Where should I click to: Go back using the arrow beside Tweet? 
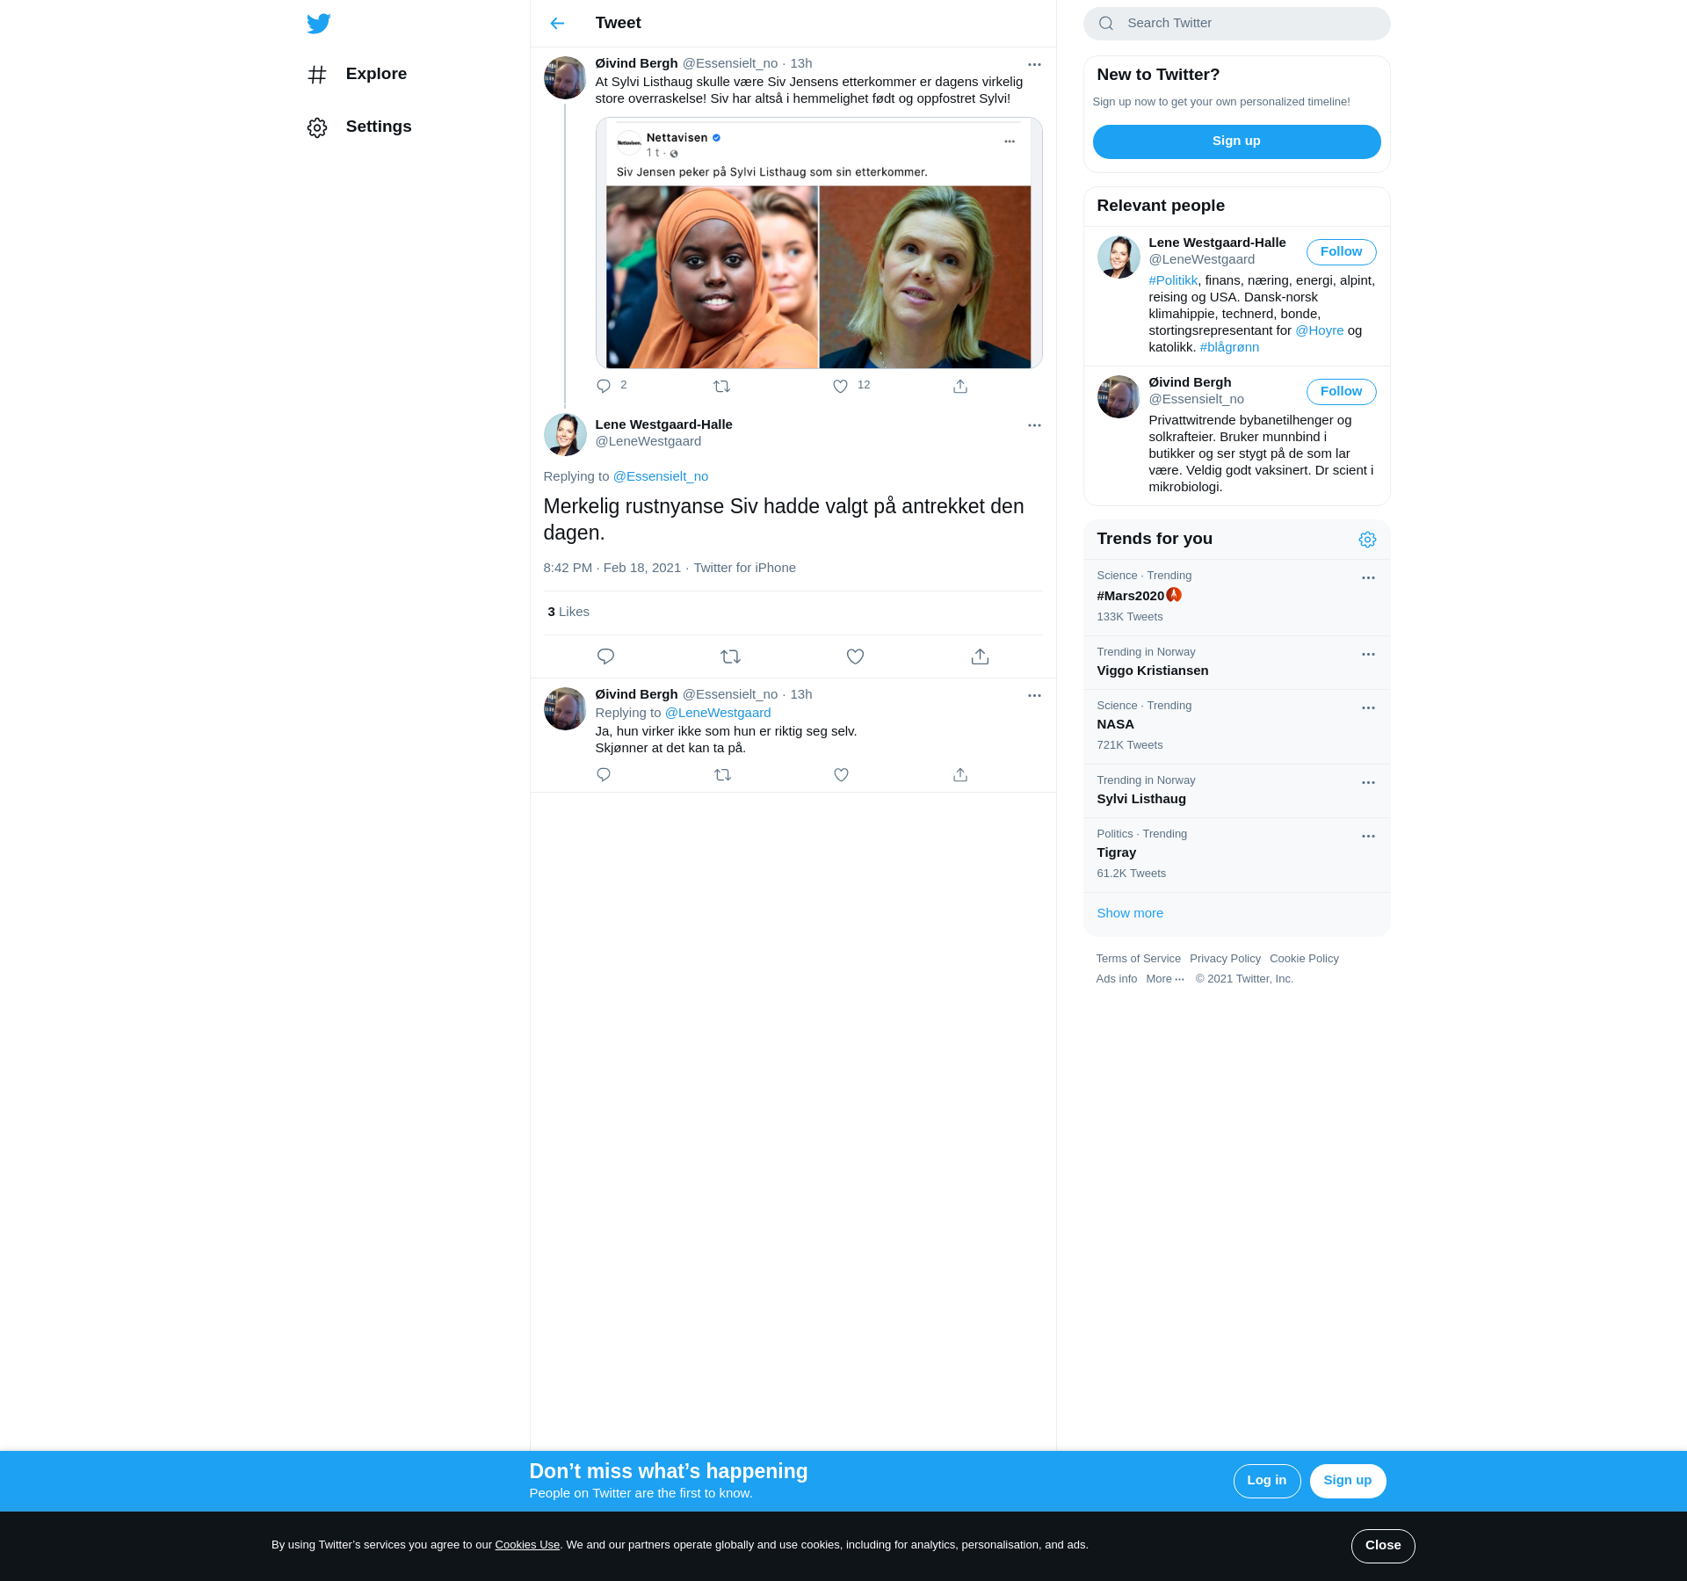tap(557, 24)
